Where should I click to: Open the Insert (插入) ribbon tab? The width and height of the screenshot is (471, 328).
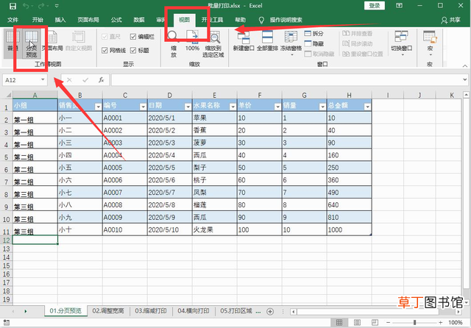coord(60,20)
